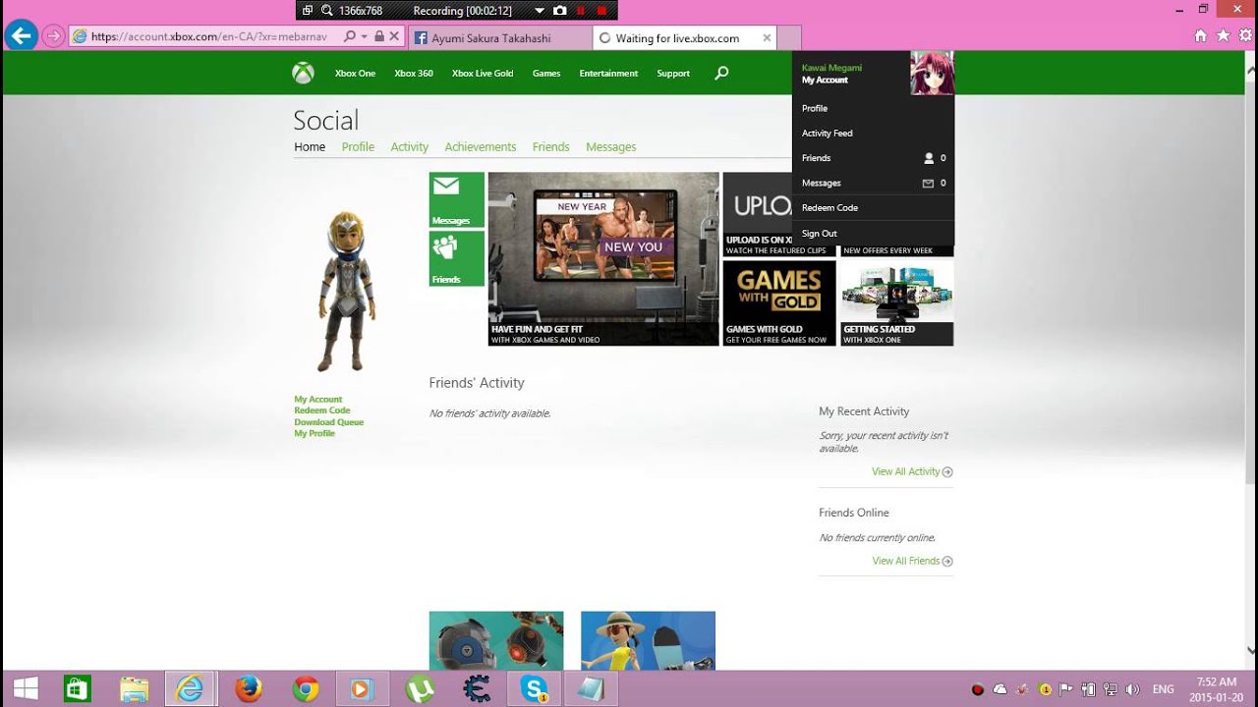The width and height of the screenshot is (1258, 707).
Task: Click the Xbox avatar figure
Action: (346, 291)
